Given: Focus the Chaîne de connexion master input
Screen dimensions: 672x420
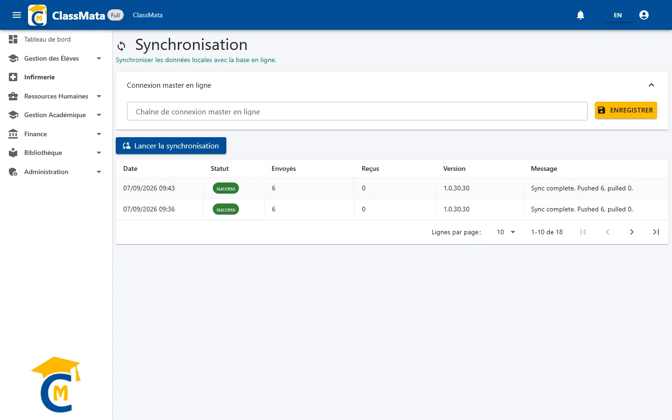Looking at the screenshot, I should [x=357, y=111].
